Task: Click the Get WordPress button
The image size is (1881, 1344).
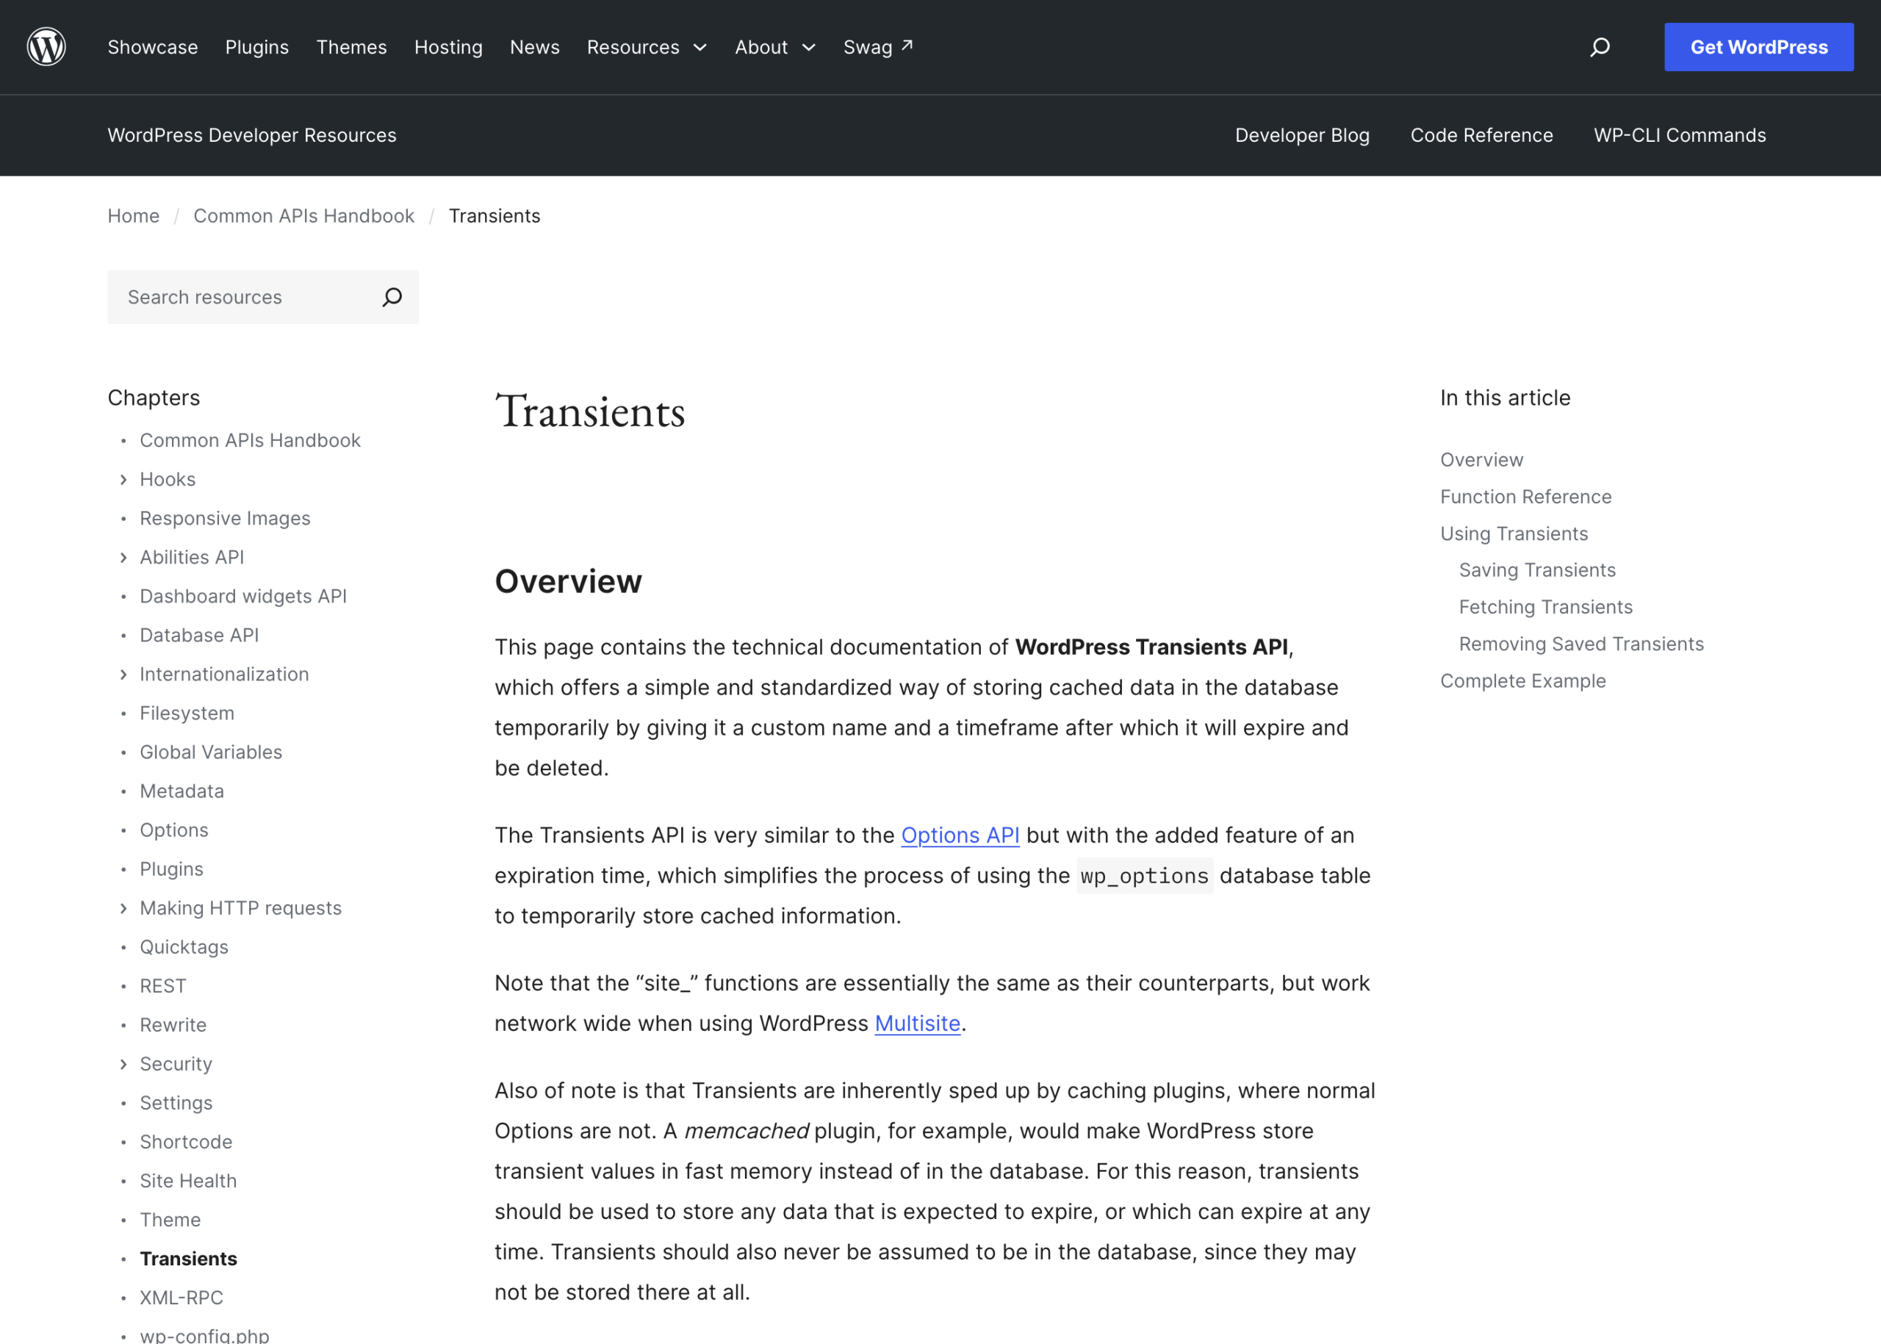Action: (1758, 47)
